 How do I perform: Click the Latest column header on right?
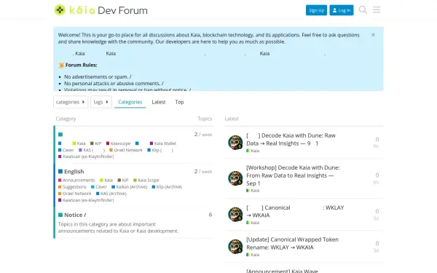click(x=232, y=119)
